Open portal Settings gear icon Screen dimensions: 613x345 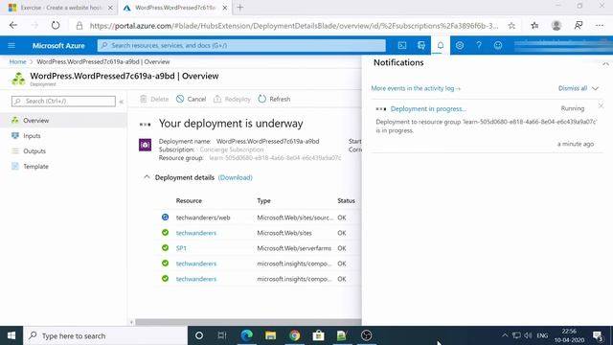click(460, 45)
